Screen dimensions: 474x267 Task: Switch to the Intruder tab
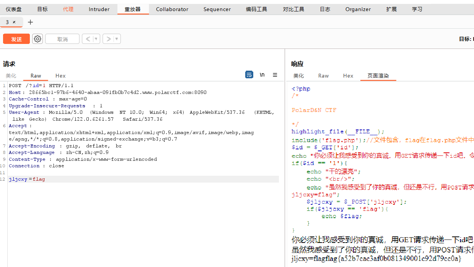point(99,9)
